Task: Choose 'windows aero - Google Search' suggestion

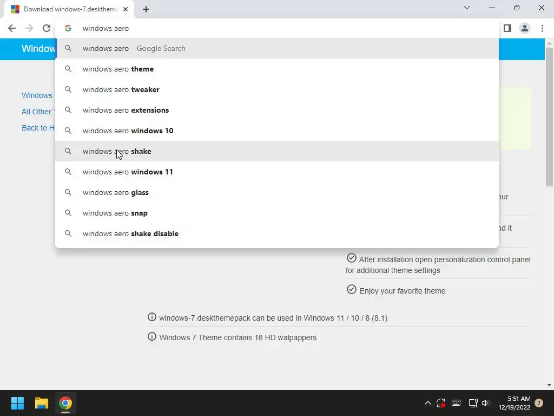Action: (277, 48)
